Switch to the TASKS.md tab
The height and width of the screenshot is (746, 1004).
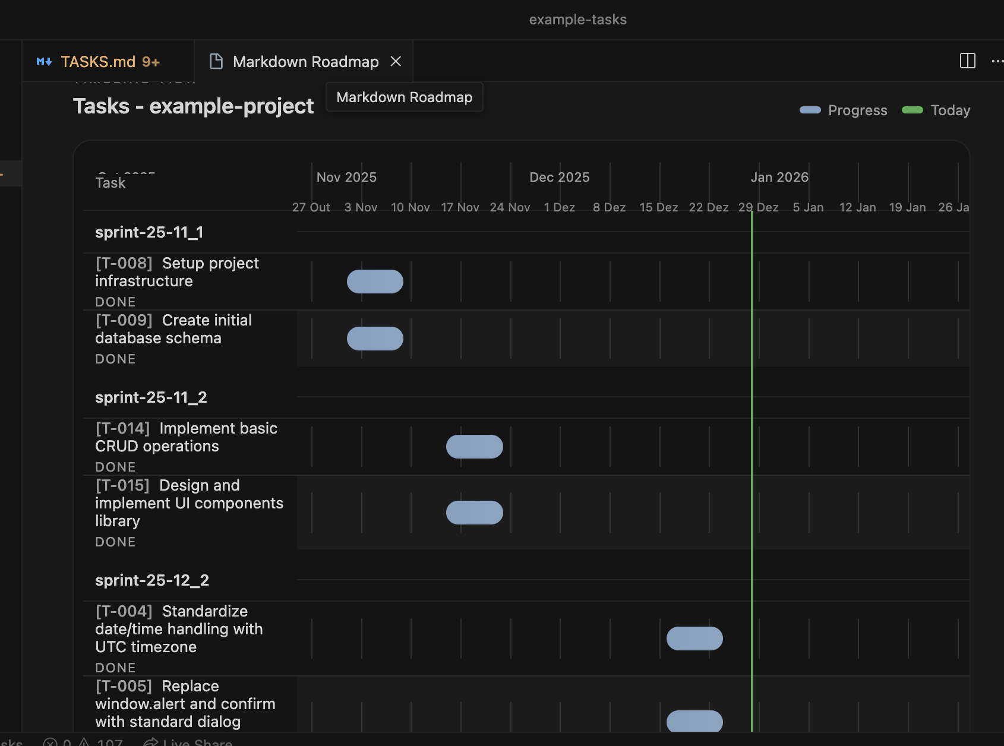[x=98, y=61]
